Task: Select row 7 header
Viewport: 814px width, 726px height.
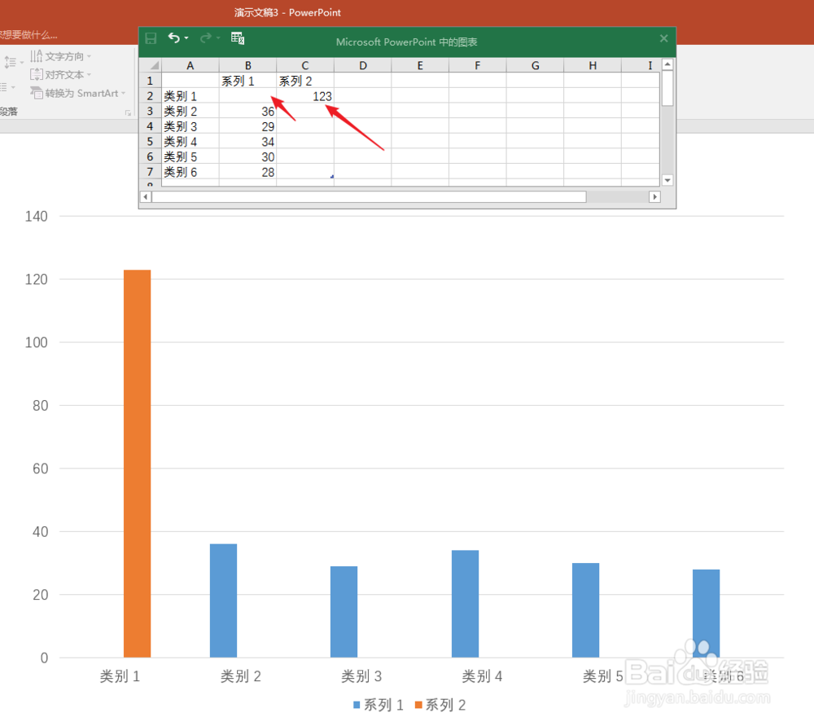Action: (151, 172)
